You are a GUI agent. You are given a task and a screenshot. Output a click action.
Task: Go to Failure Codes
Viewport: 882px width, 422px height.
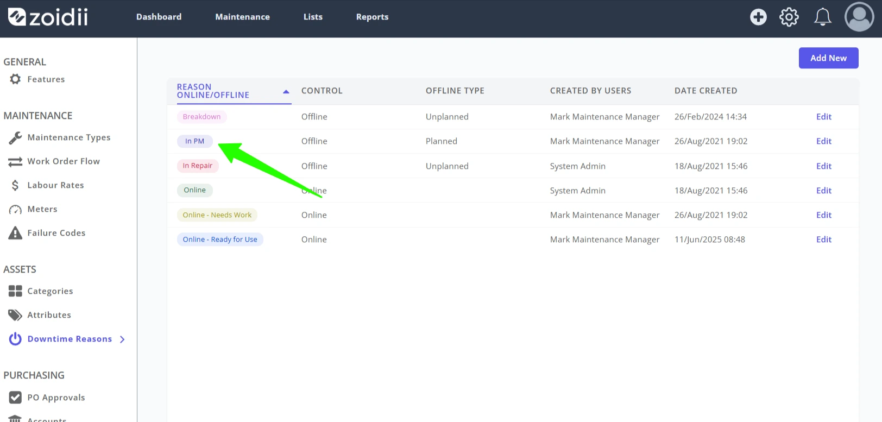56,233
